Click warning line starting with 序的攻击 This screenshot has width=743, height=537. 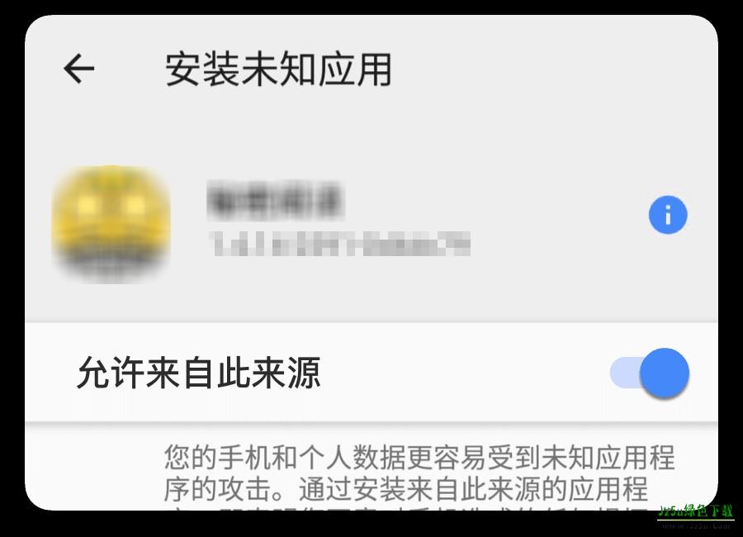405,488
